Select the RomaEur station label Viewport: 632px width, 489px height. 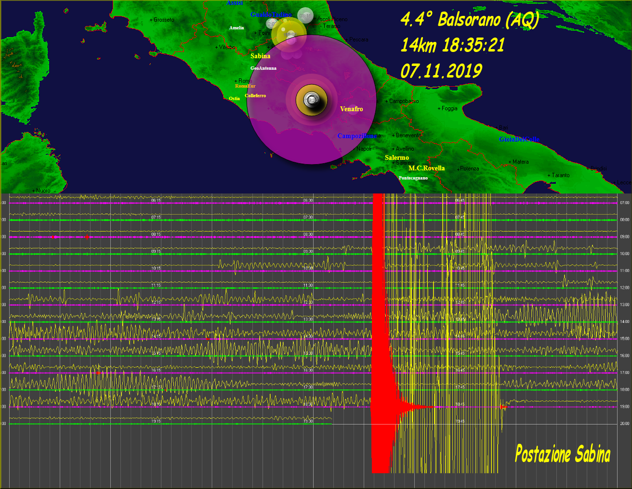245,86
